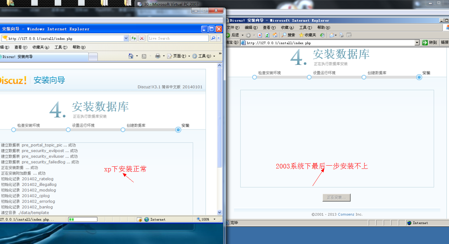
Task: Click log line 清空目录 ./data/template
Action: 25,213
